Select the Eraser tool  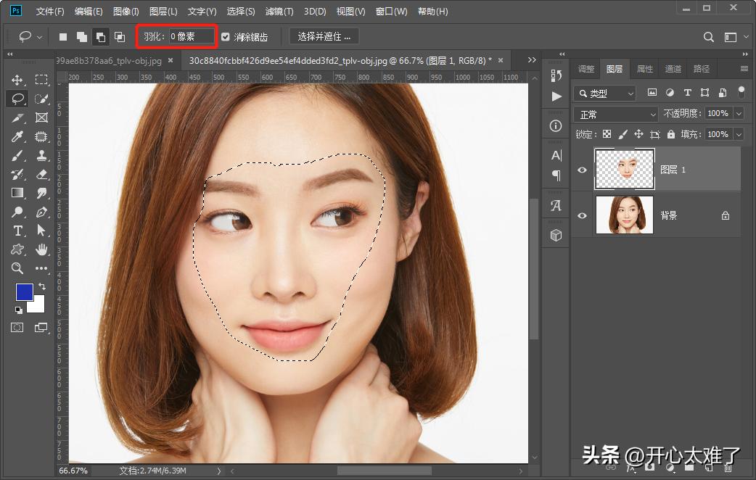[x=41, y=174]
